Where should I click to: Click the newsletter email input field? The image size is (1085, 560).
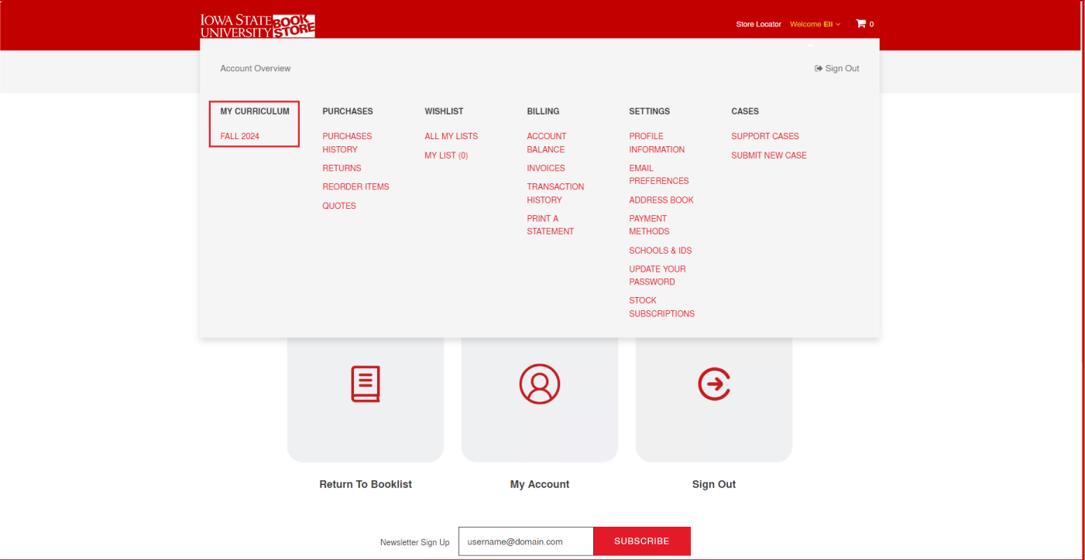pyautogui.click(x=526, y=541)
